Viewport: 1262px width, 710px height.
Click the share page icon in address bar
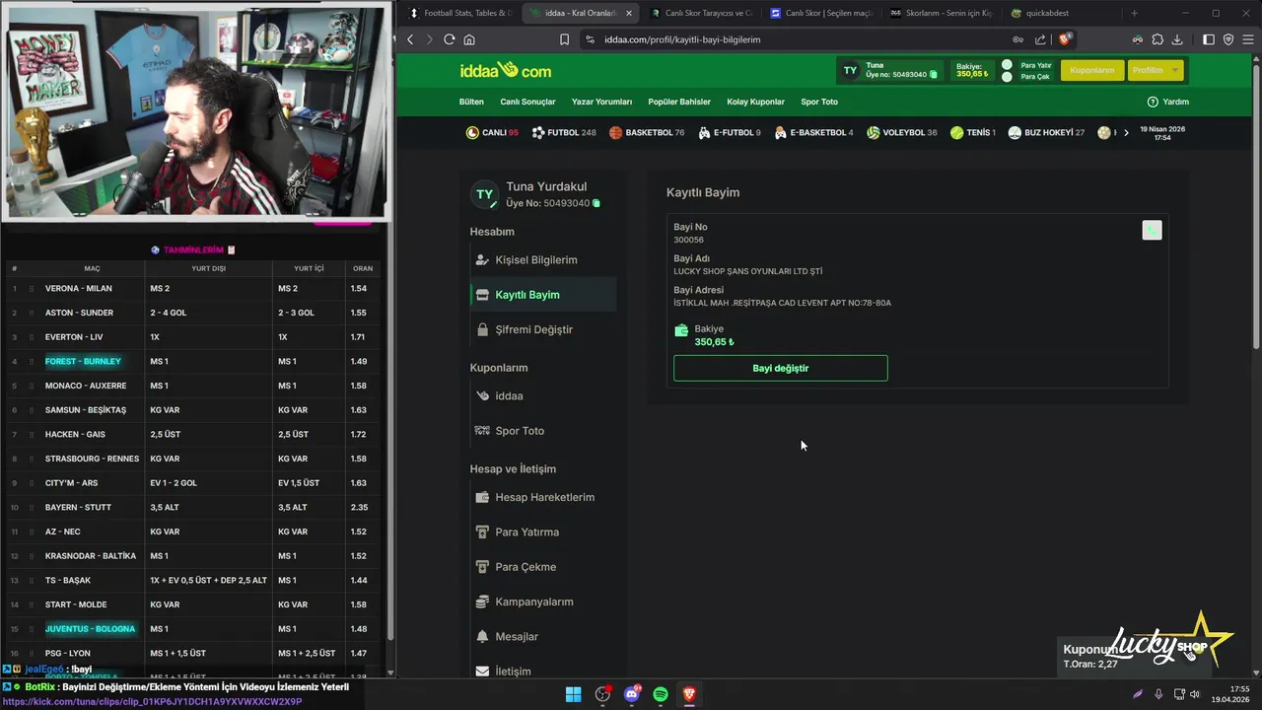(x=1040, y=39)
